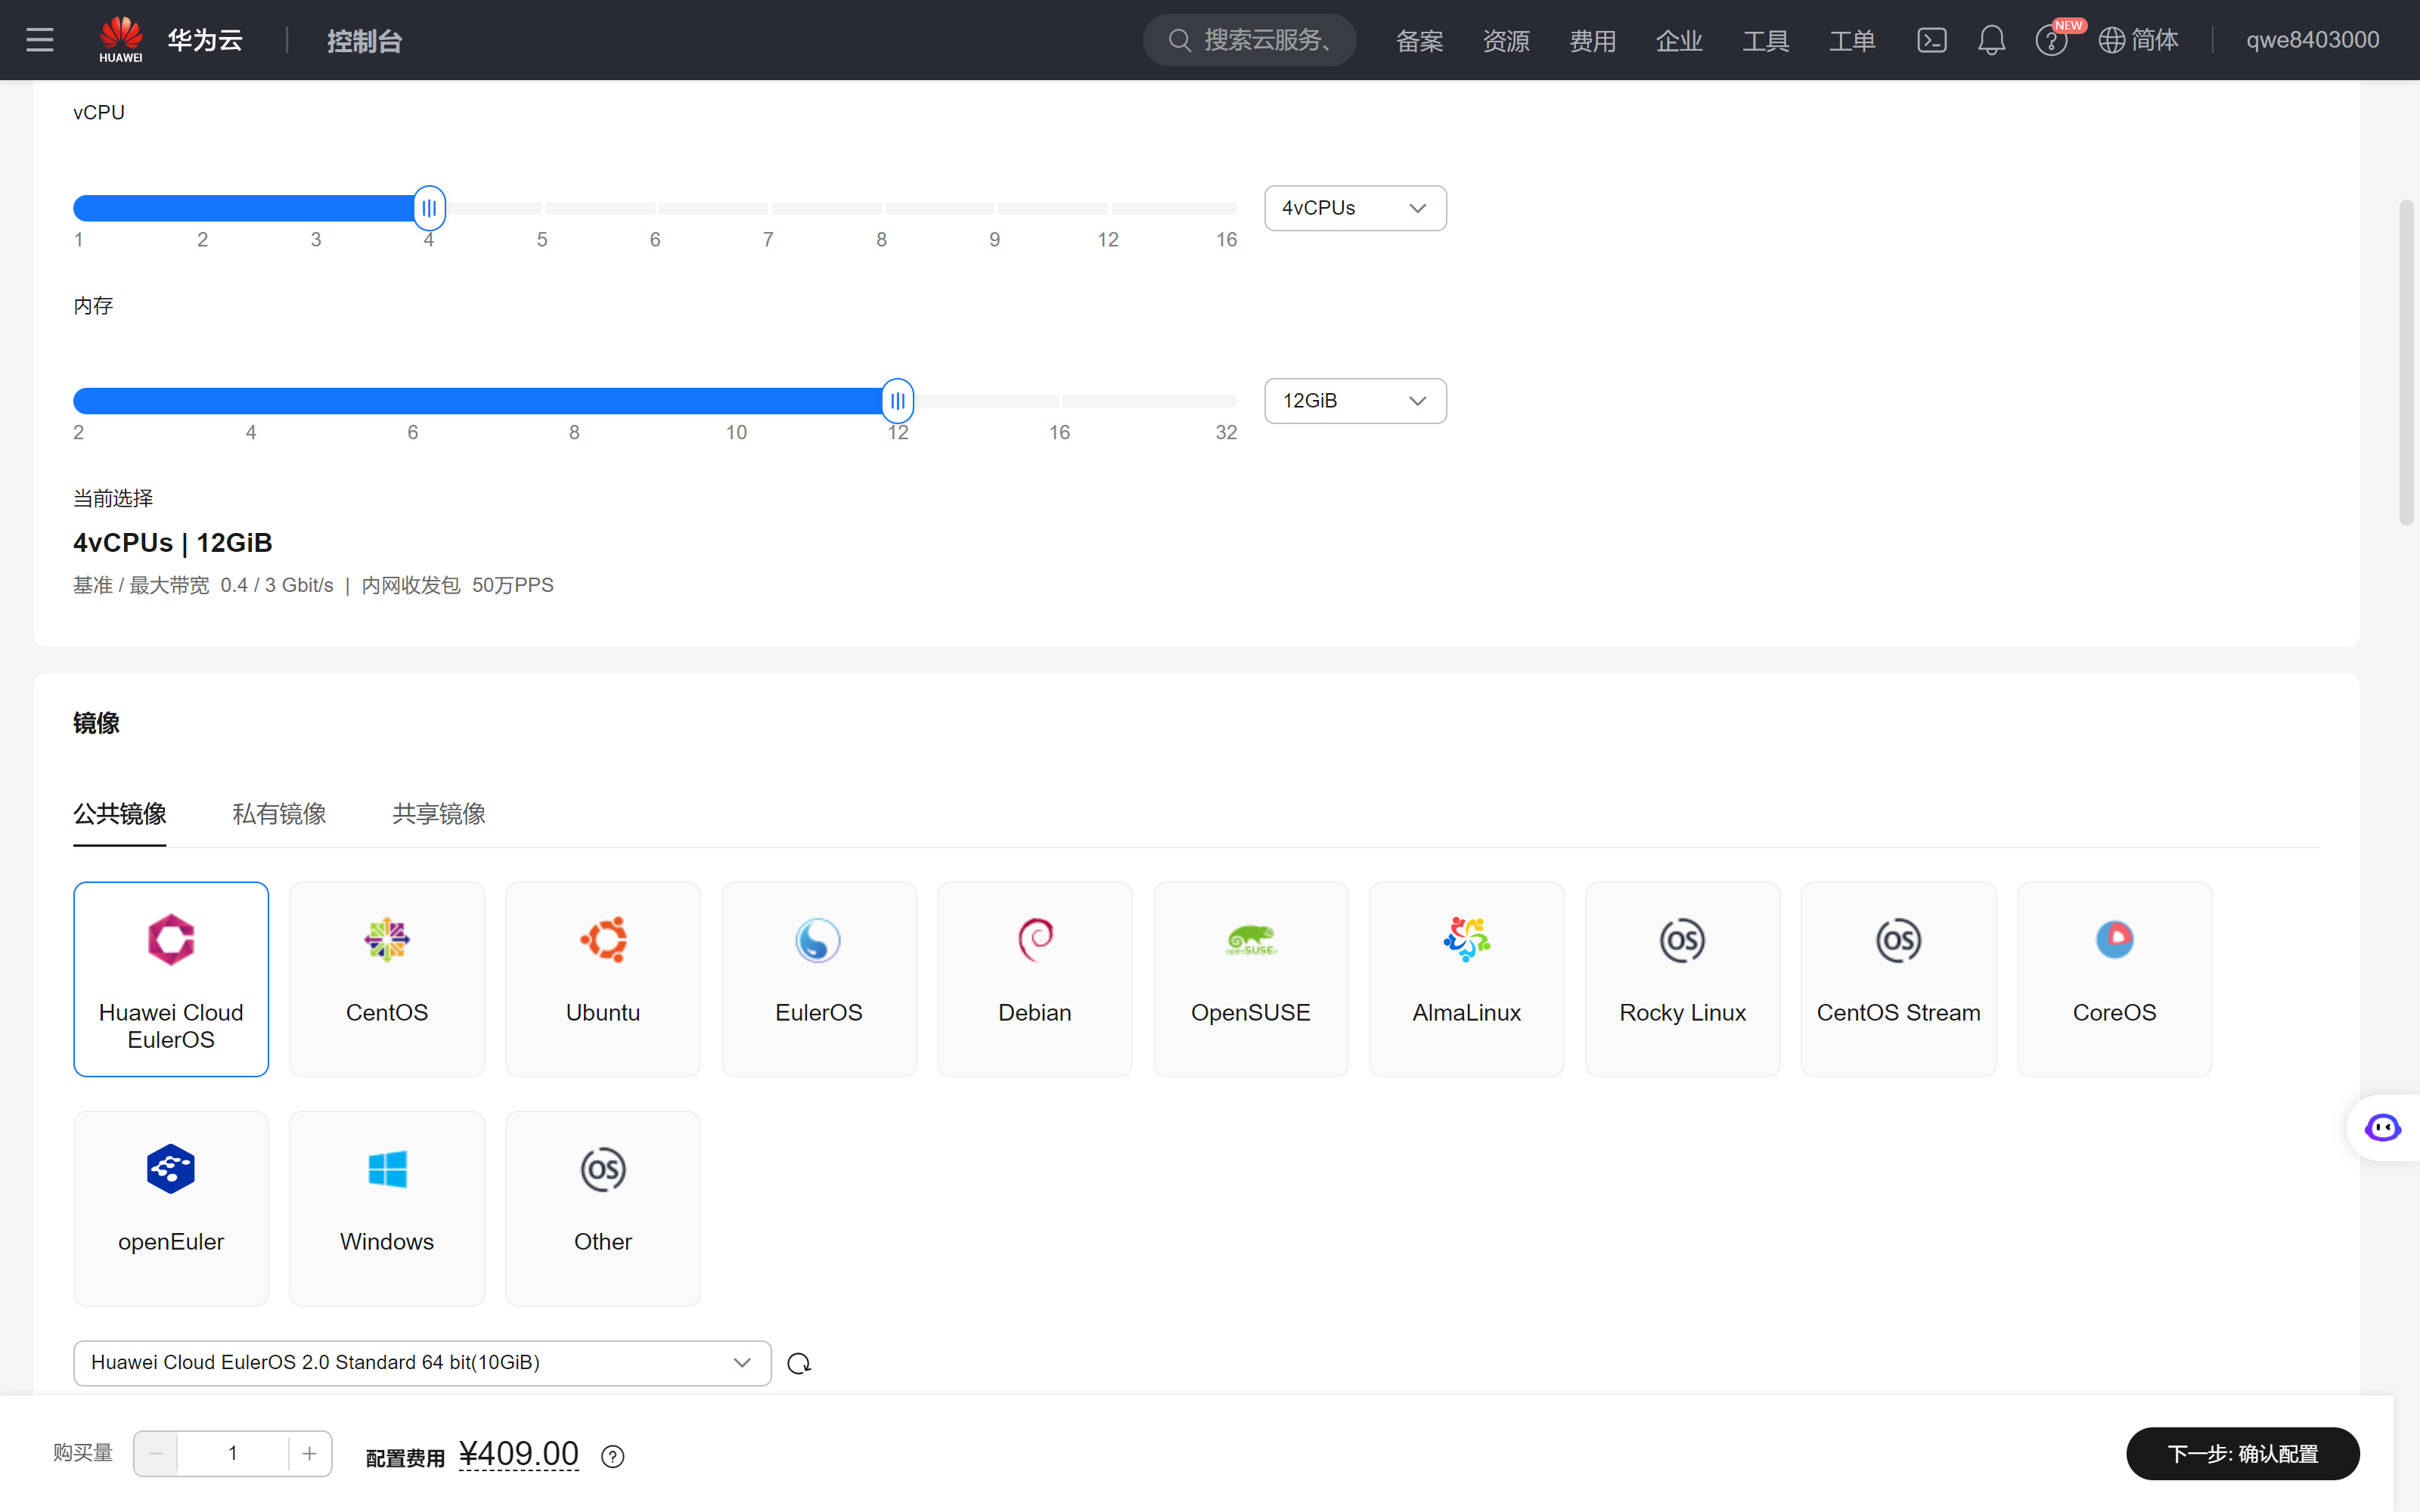Switch to the 私有镜像 tab

click(x=279, y=813)
